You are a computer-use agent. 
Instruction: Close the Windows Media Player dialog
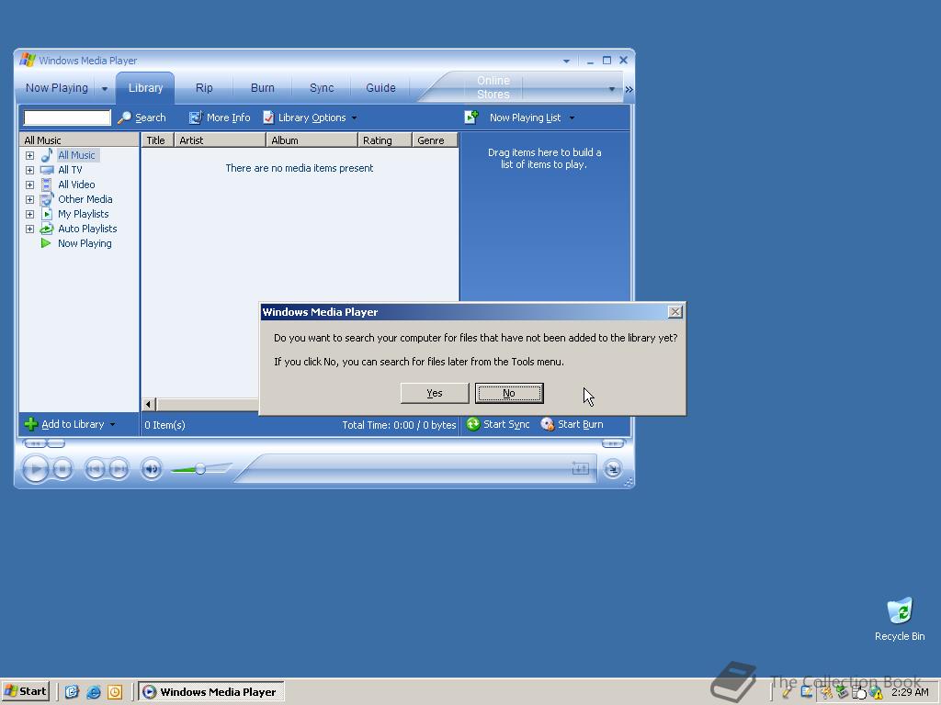(x=675, y=312)
